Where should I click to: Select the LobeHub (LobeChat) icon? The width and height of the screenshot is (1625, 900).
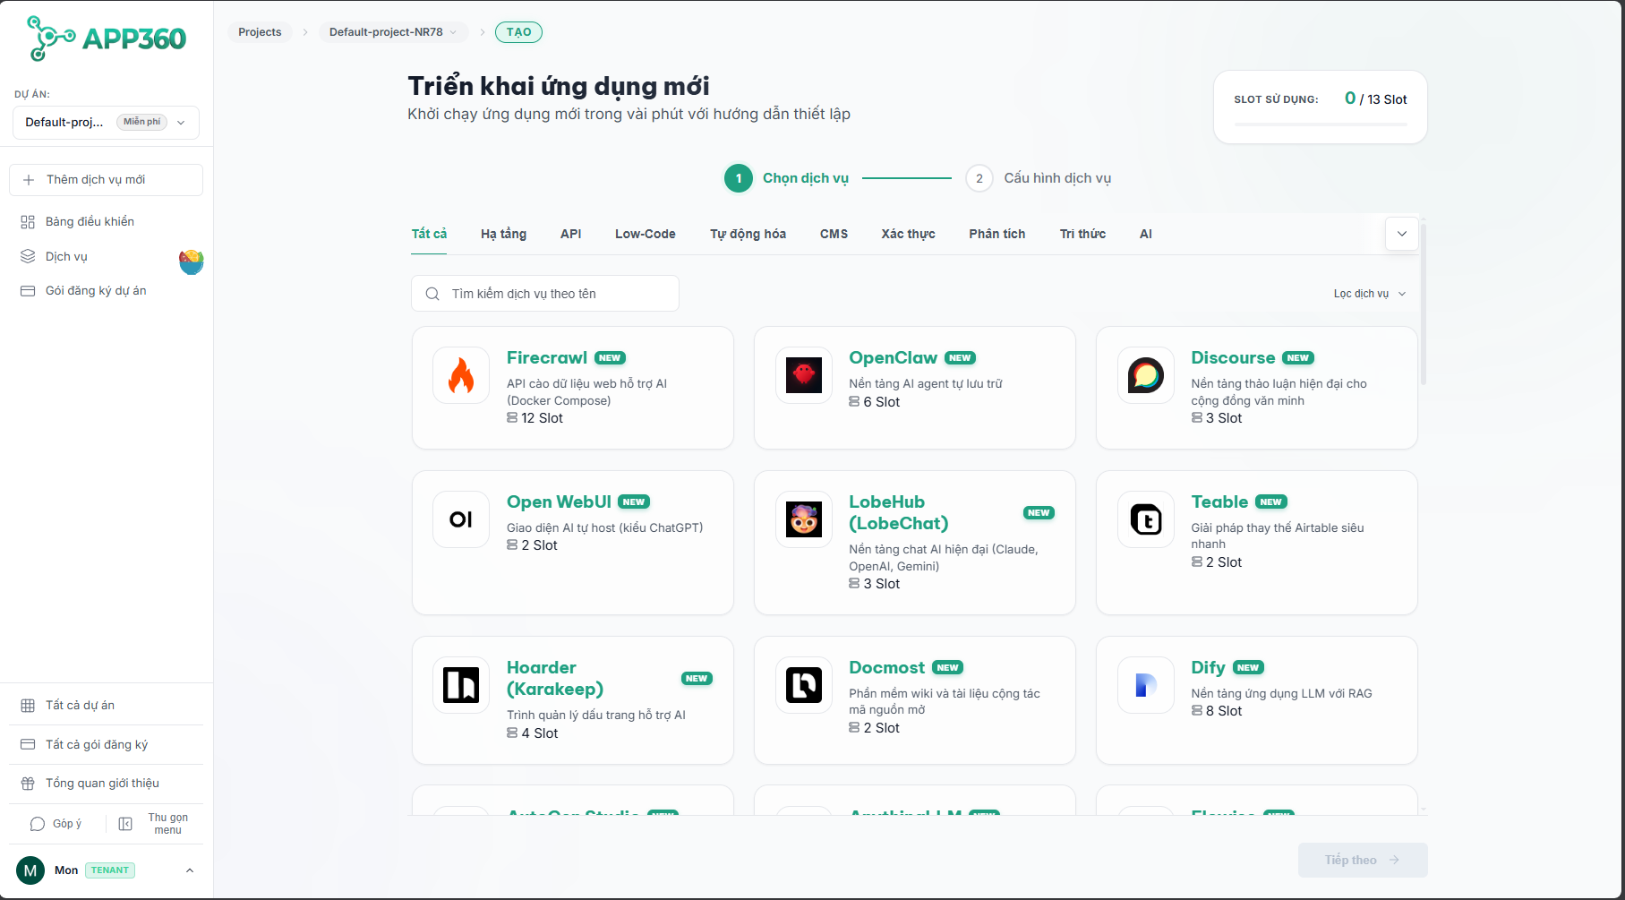(803, 519)
